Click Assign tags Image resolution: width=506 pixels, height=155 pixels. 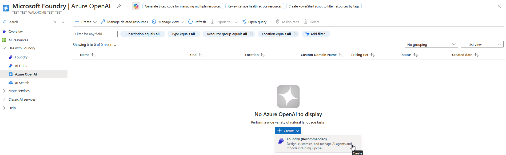(287, 22)
